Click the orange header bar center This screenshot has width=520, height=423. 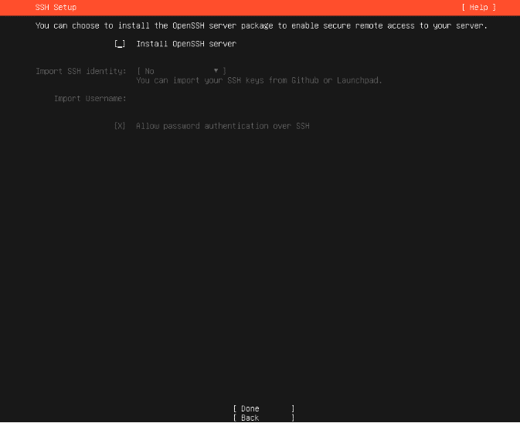point(260,8)
